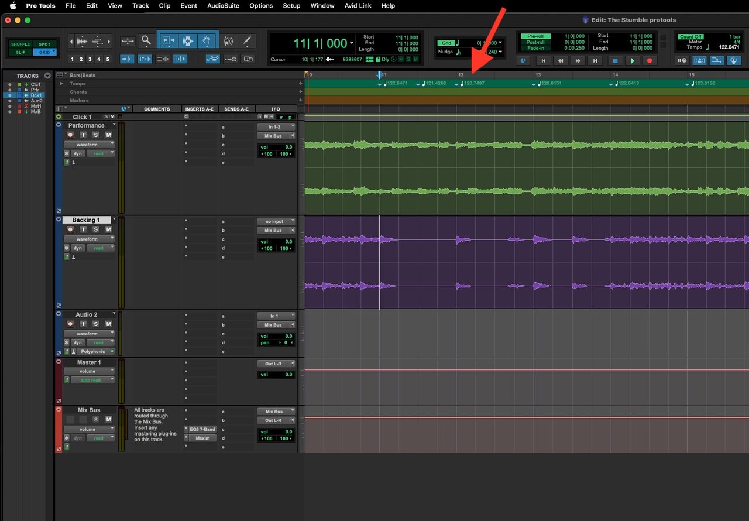The width and height of the screenshot is (749, 521).
Task: Solo the Performance track
Action: pos(96,135)
